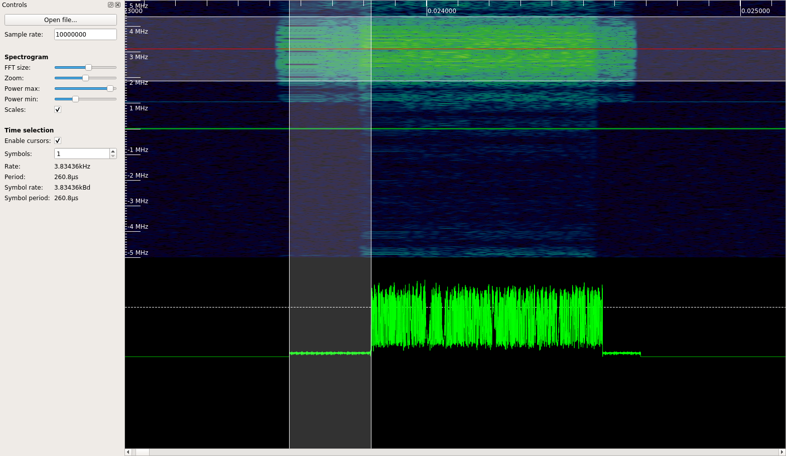Click inside the Symbols value field
Image resolution: width=786 pixels, height=456 pixels.
coord(81,154)
